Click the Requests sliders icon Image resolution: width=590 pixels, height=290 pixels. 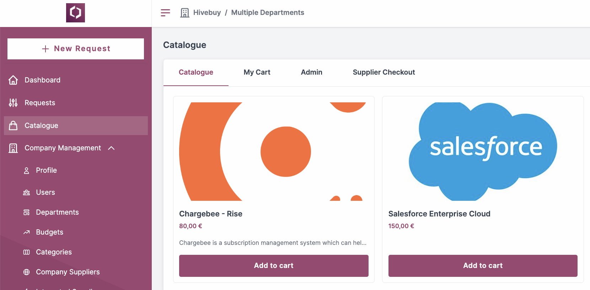(13, 103)
